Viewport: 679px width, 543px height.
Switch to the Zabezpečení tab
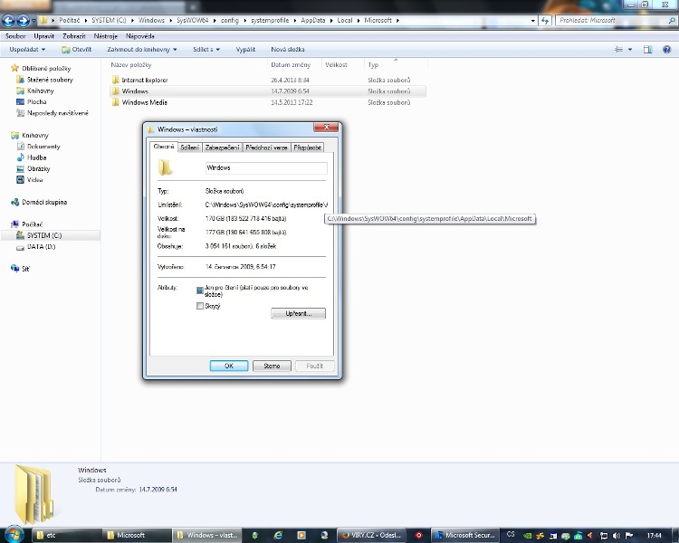222,147
